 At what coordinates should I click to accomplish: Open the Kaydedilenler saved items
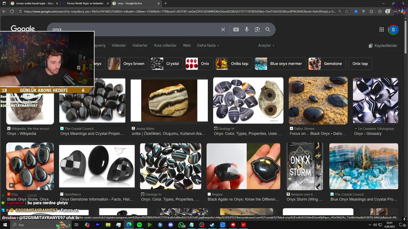pos(383,46)
